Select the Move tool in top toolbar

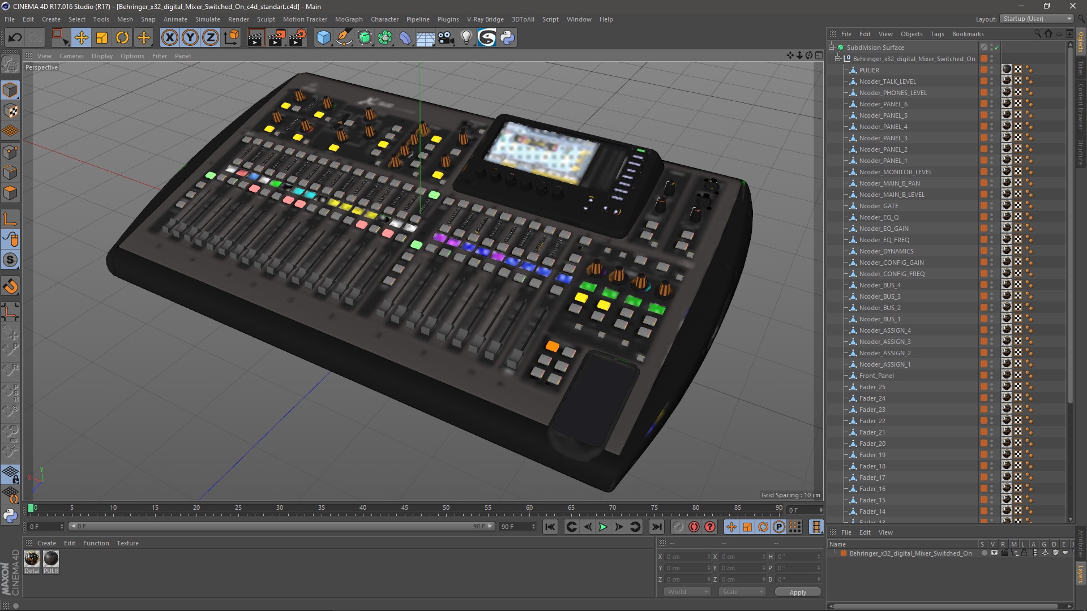tap(81, 38)
